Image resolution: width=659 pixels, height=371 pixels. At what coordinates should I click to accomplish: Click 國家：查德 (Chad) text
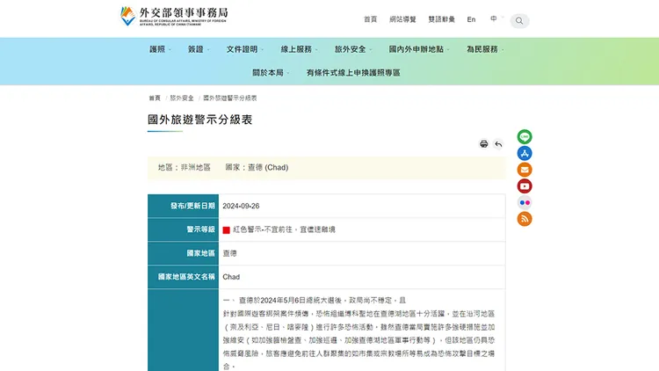[257, 167]
